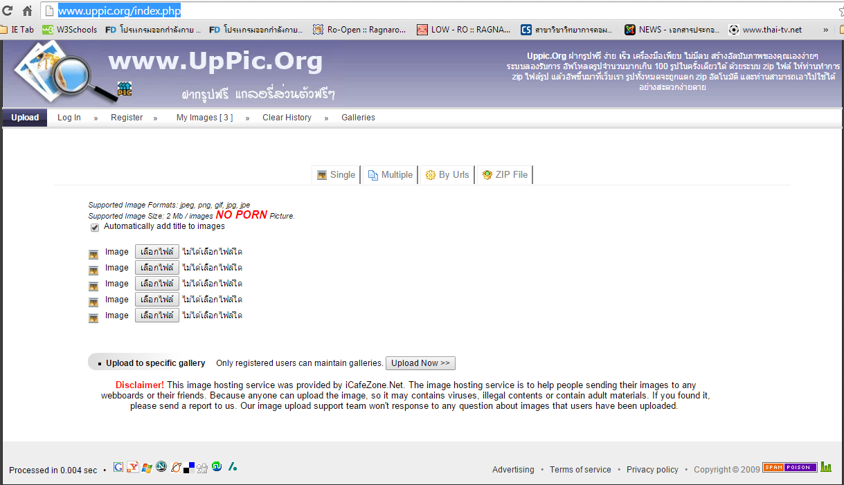Switch to the ZIP File upload tab
Image resolution: width=844 pixels, height=485 pixels.
[505, 175]
